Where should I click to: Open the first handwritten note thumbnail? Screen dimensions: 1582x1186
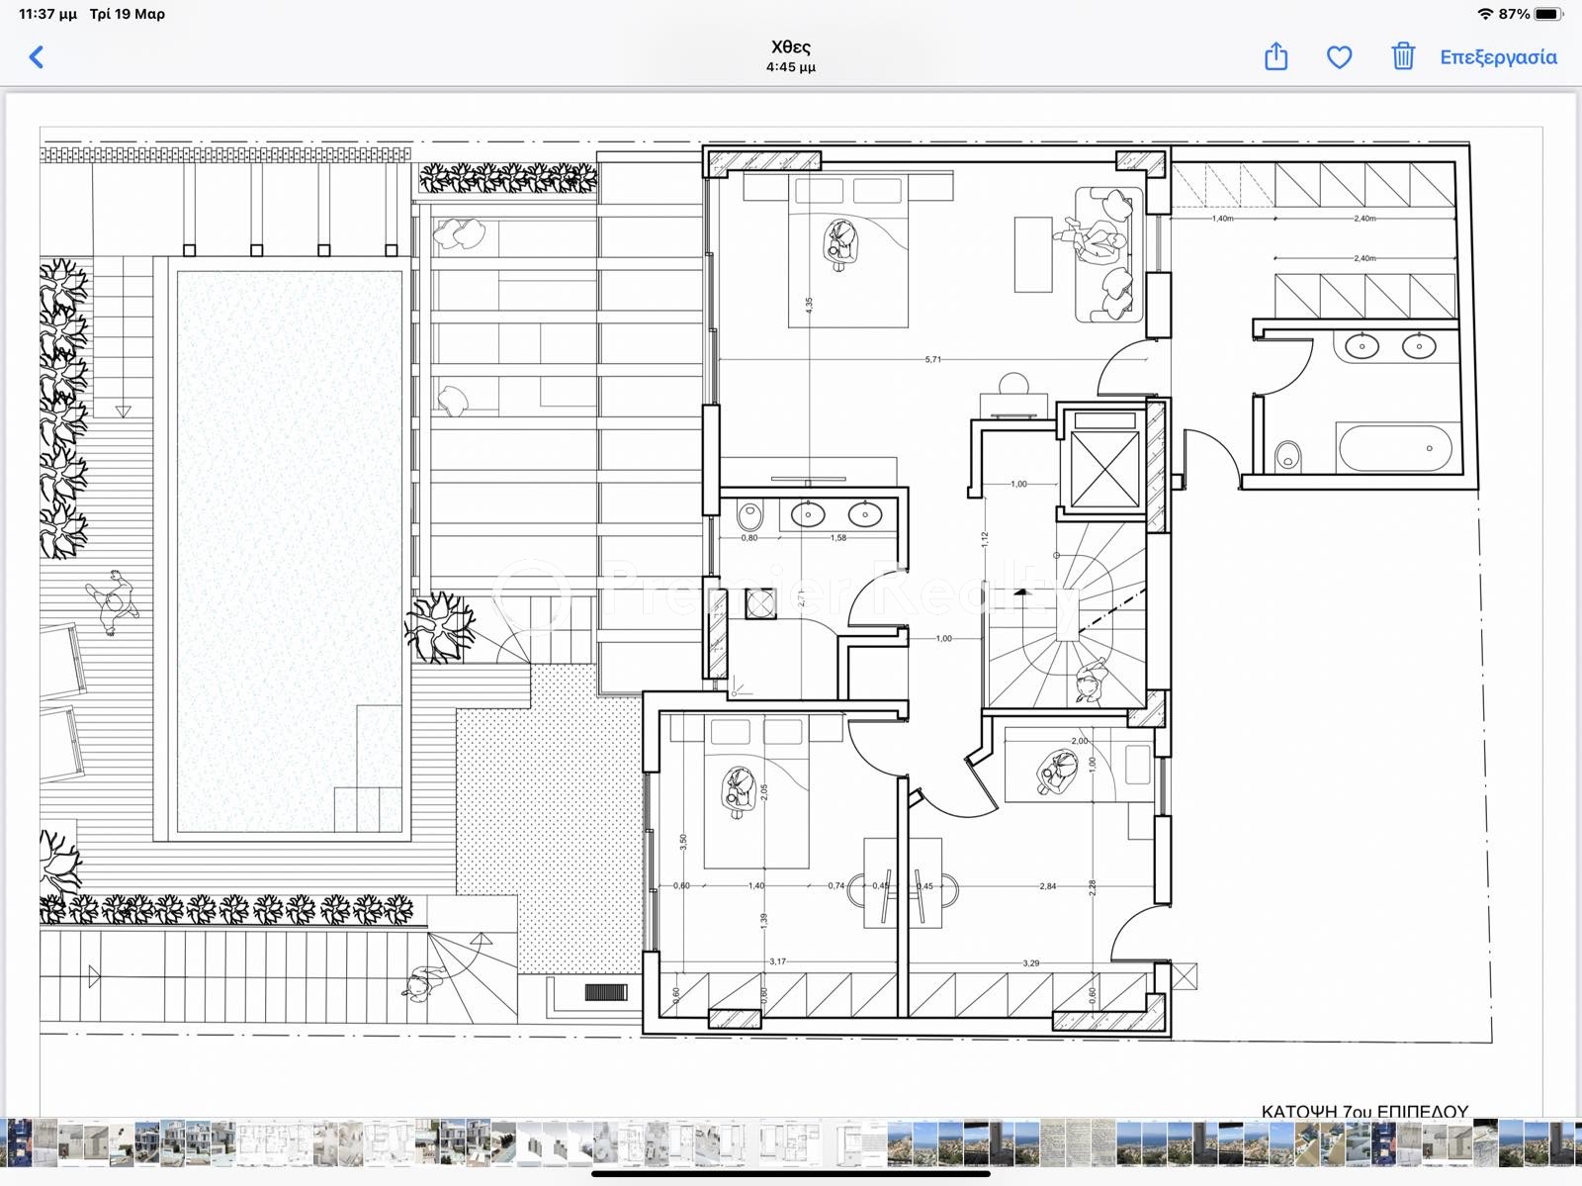pos(1051,1141)
